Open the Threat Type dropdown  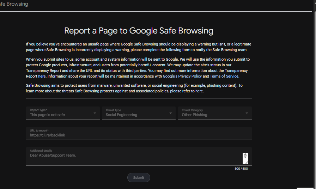point(139,113)
